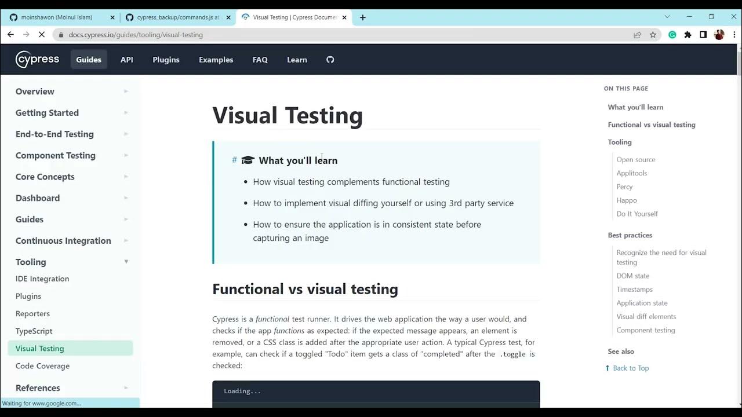Jump to What you'll learn section link
Screen dimensions: 742x417
tap(635, 107)
